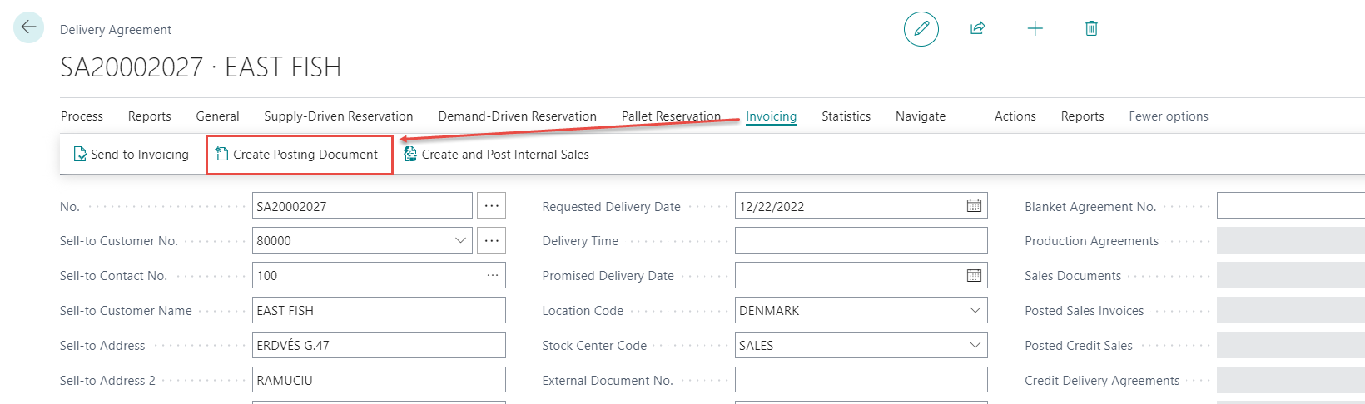The width and height of the screenshot is (1365, 404).
Task: Open the Invoicing tab
Action: point(771,116)
